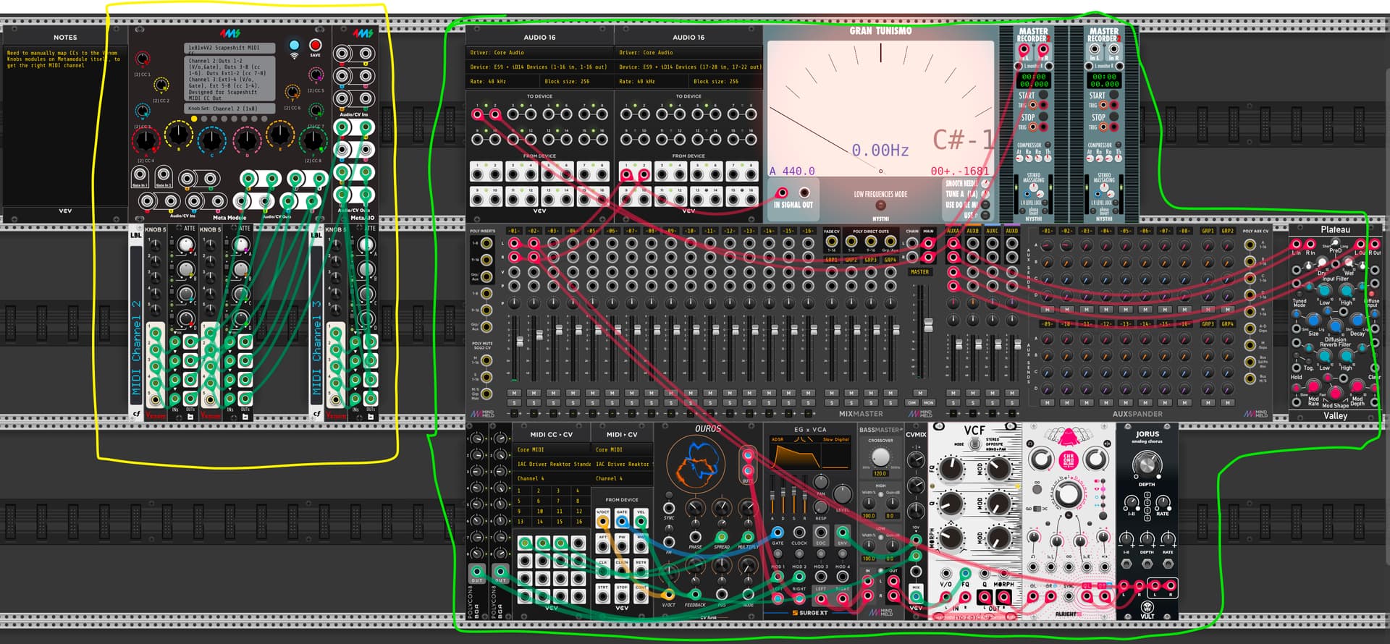1390x644 pixels.
Task: Click START on first Master Recorder
Action: tap(1043, 95)
